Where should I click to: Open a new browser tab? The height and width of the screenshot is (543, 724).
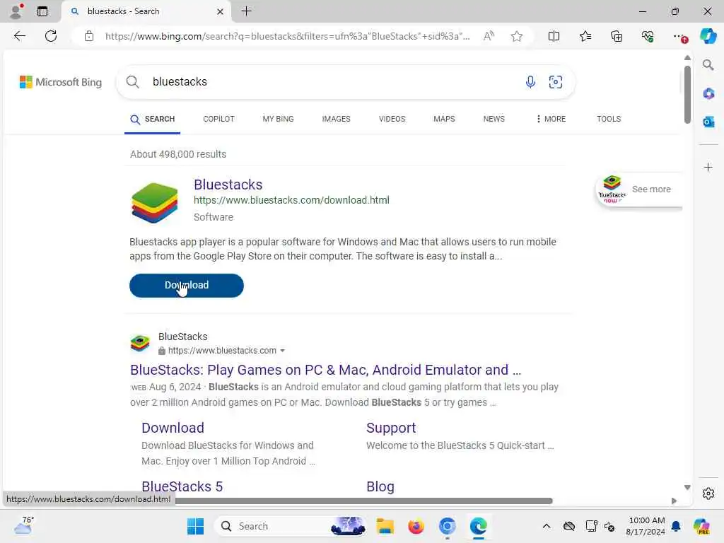(x=247, y=11)
